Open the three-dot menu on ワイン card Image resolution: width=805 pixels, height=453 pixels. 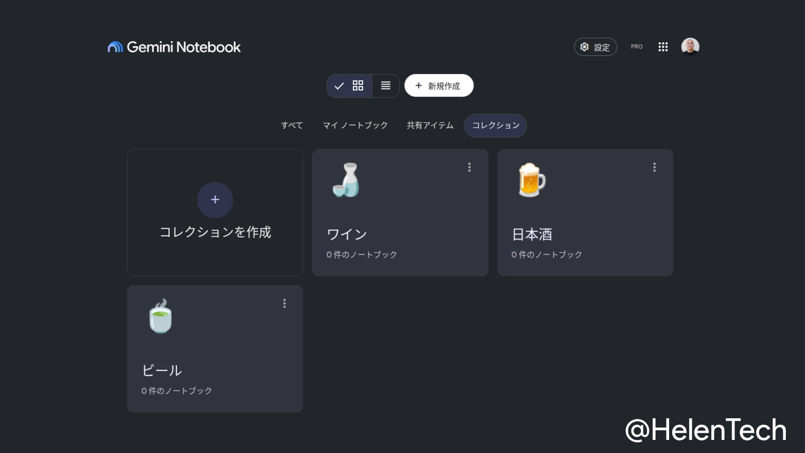click(x=469, y=167)
